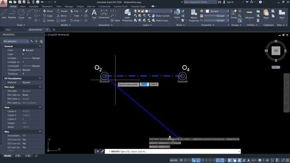Click the TOP face of ViewCube
The image size is (290, 163).
pos(276,51)
